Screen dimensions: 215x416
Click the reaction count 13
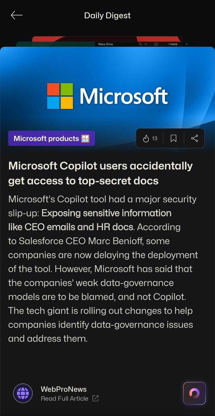pos(155,138)
